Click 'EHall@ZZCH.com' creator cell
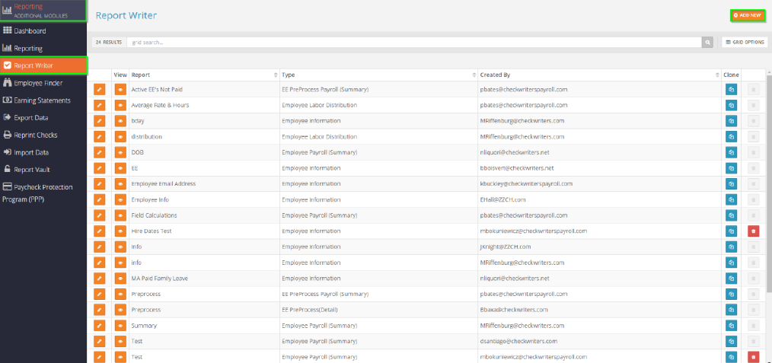The height and width of the screenshot is (363, 772). pyautogui.click(x=502, y=199)
